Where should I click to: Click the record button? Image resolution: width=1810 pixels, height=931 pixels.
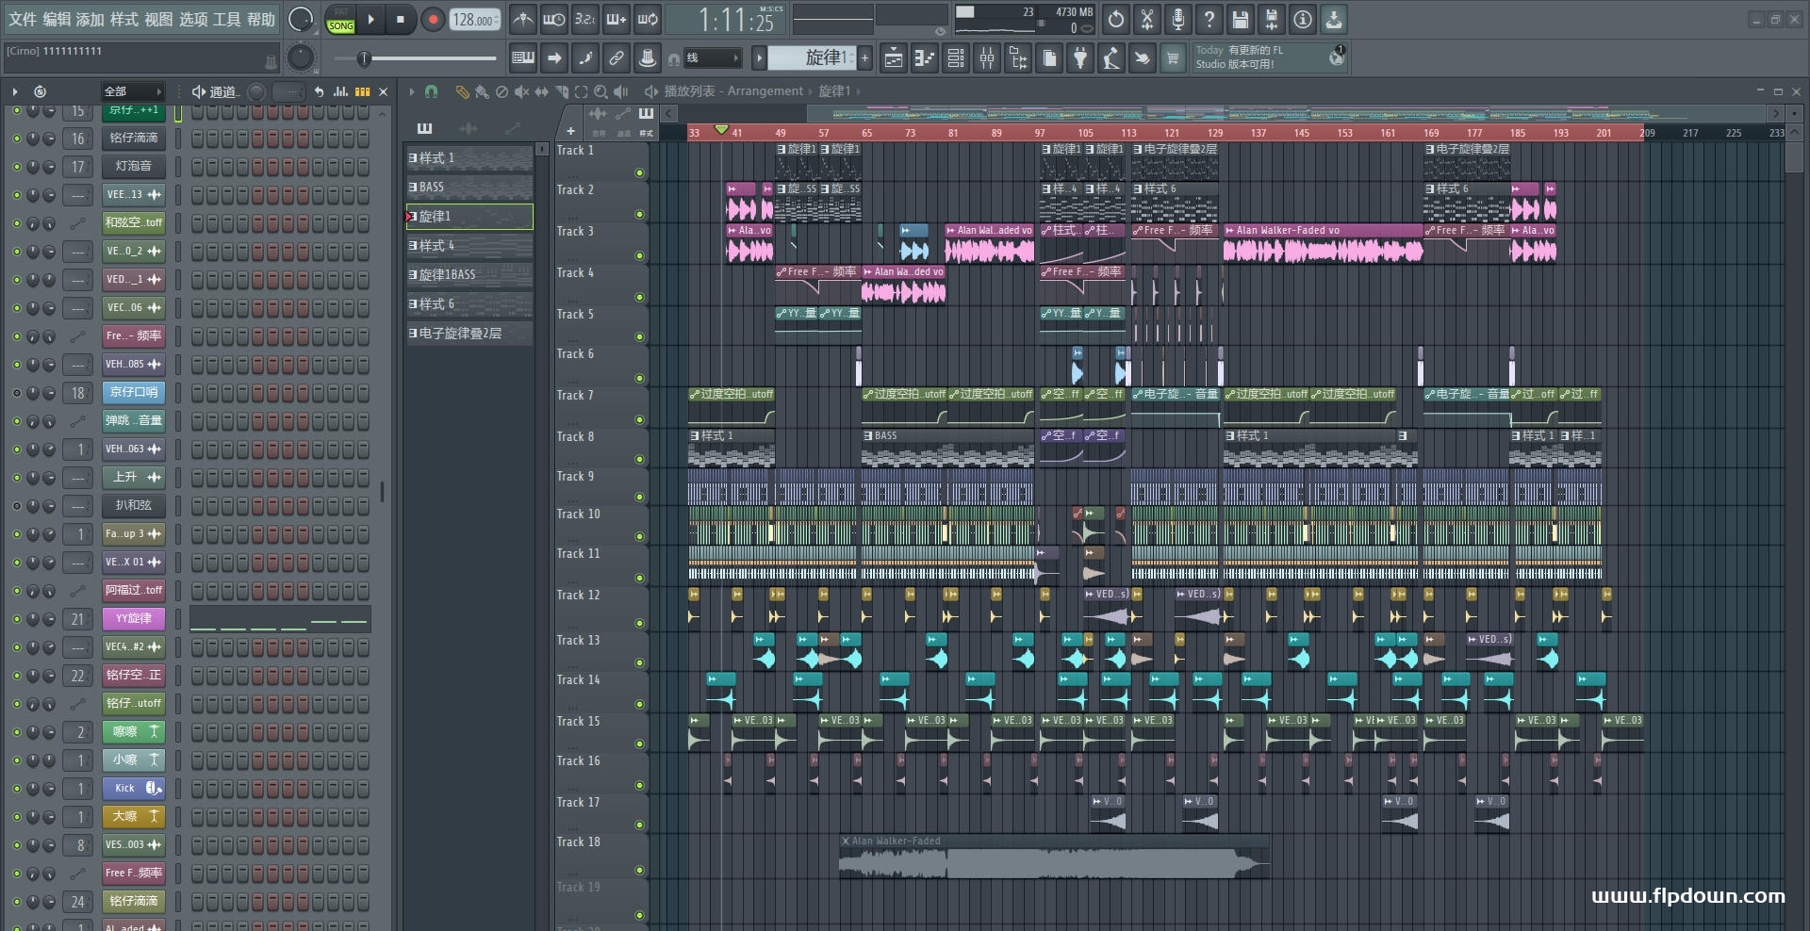(x=433, y=19)
